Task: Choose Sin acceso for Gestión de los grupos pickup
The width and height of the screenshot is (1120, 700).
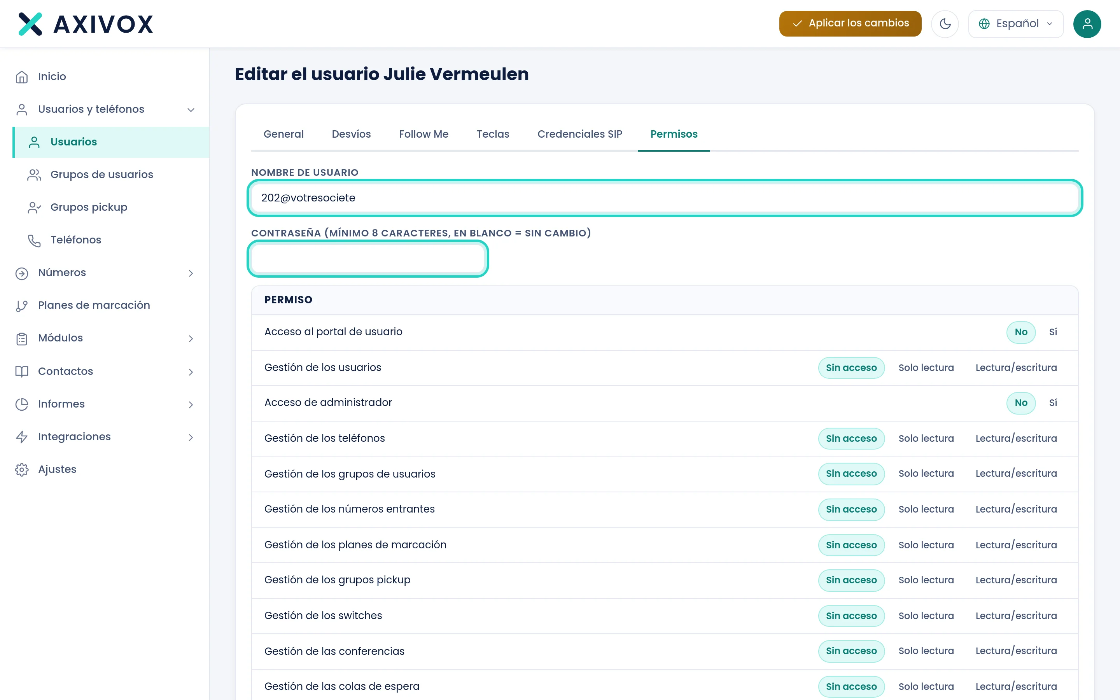Action: [851, 580]
